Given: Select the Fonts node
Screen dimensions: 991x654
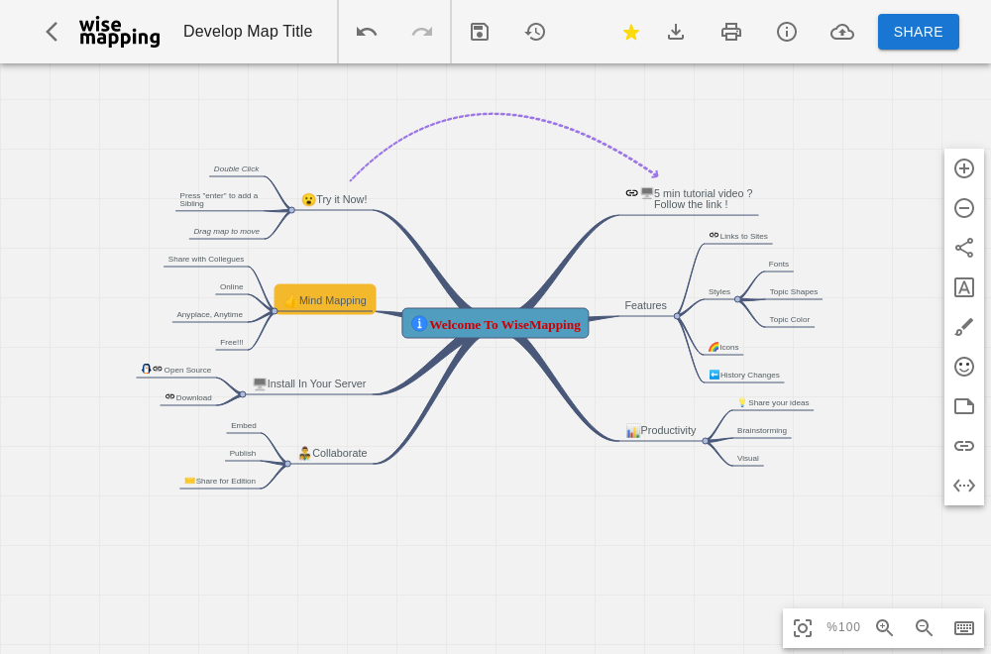Looking at the screenshot, I should 779,265.
